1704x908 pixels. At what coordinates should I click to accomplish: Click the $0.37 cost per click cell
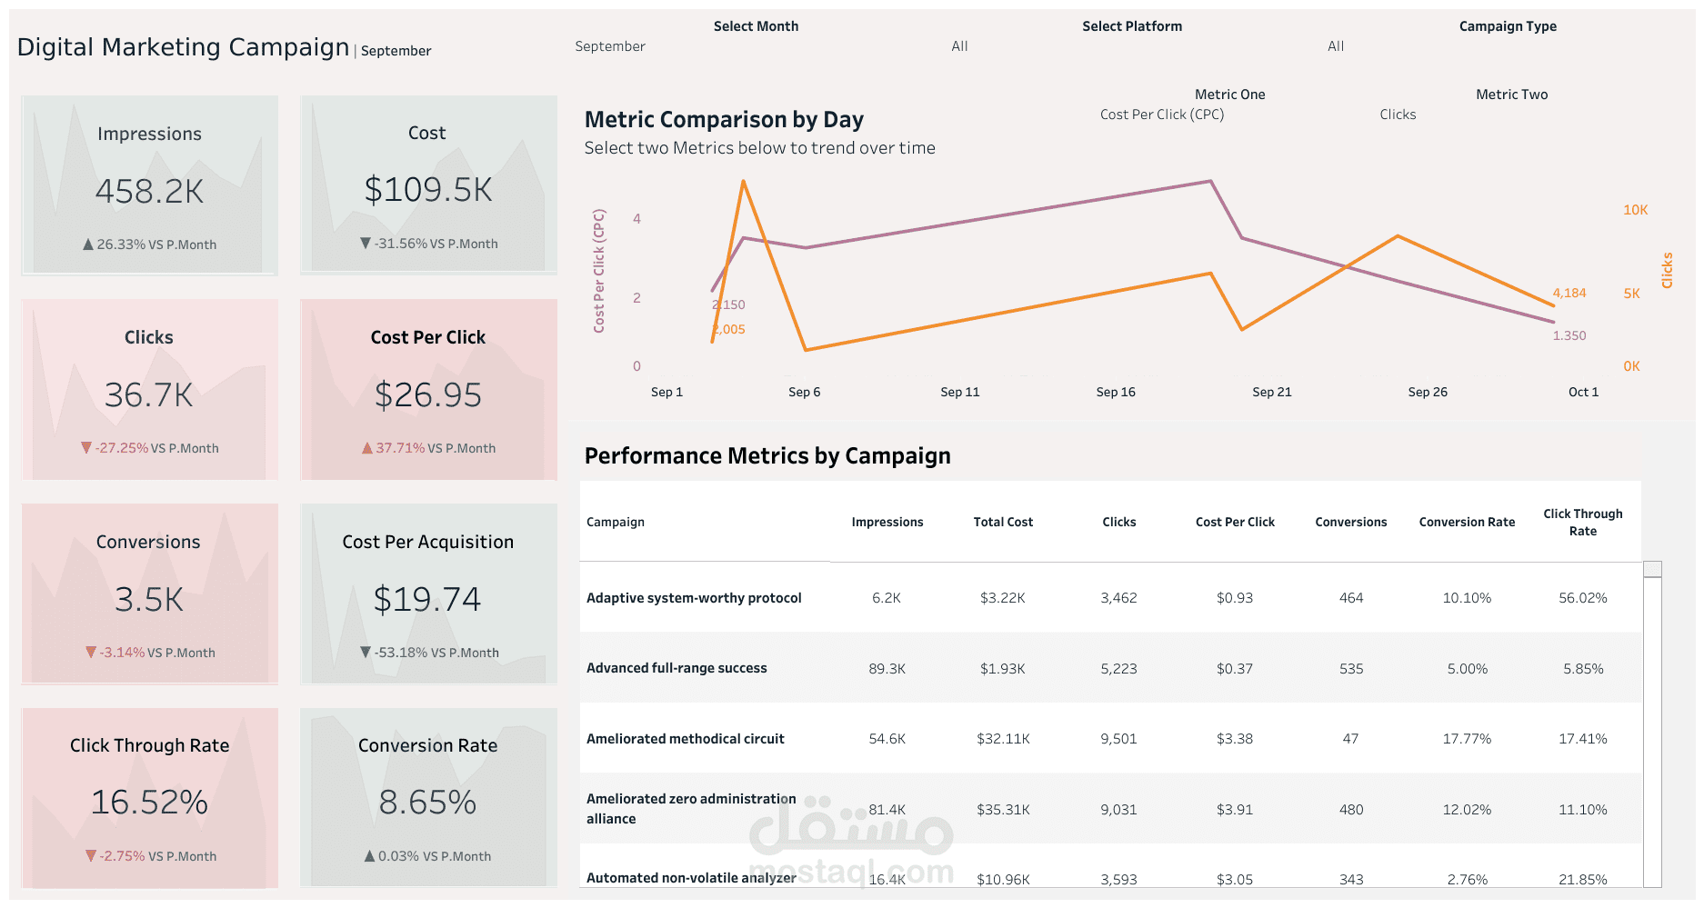pyautogui.click(x=1235, y=669)
